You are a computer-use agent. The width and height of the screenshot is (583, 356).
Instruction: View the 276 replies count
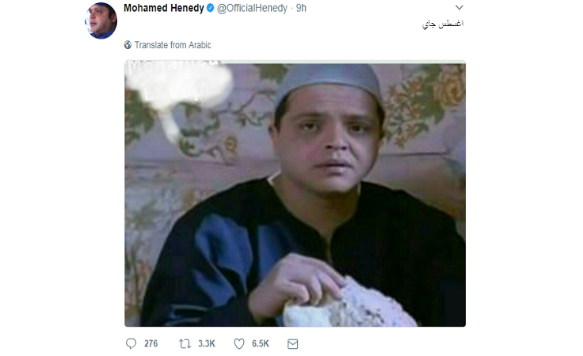click(x=151, y=344)
